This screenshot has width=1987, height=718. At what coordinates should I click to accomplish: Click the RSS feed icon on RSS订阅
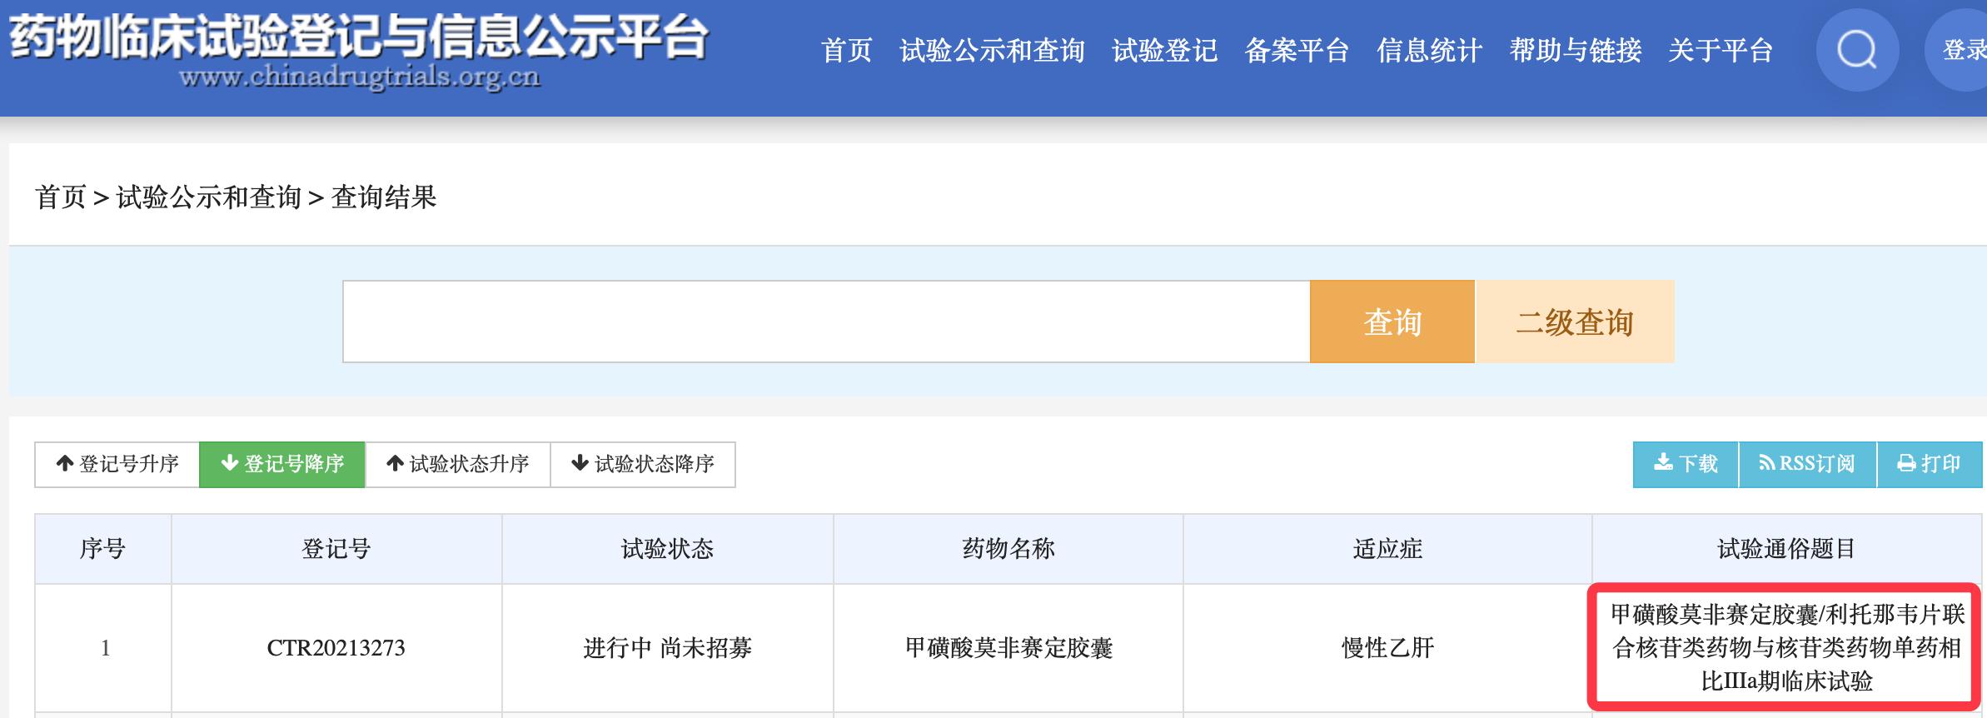click(1767, 465)
